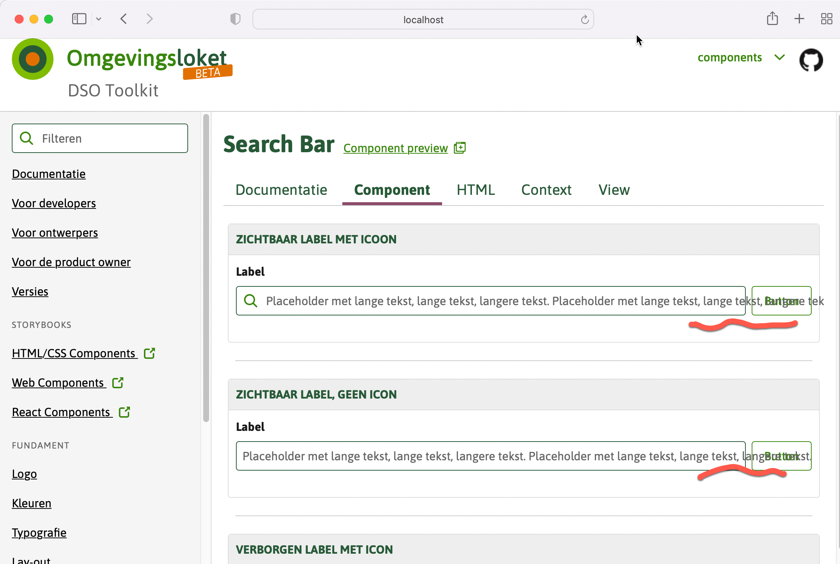
Task: Click the Voor developers sidebar link
Action: click(54, 203)
